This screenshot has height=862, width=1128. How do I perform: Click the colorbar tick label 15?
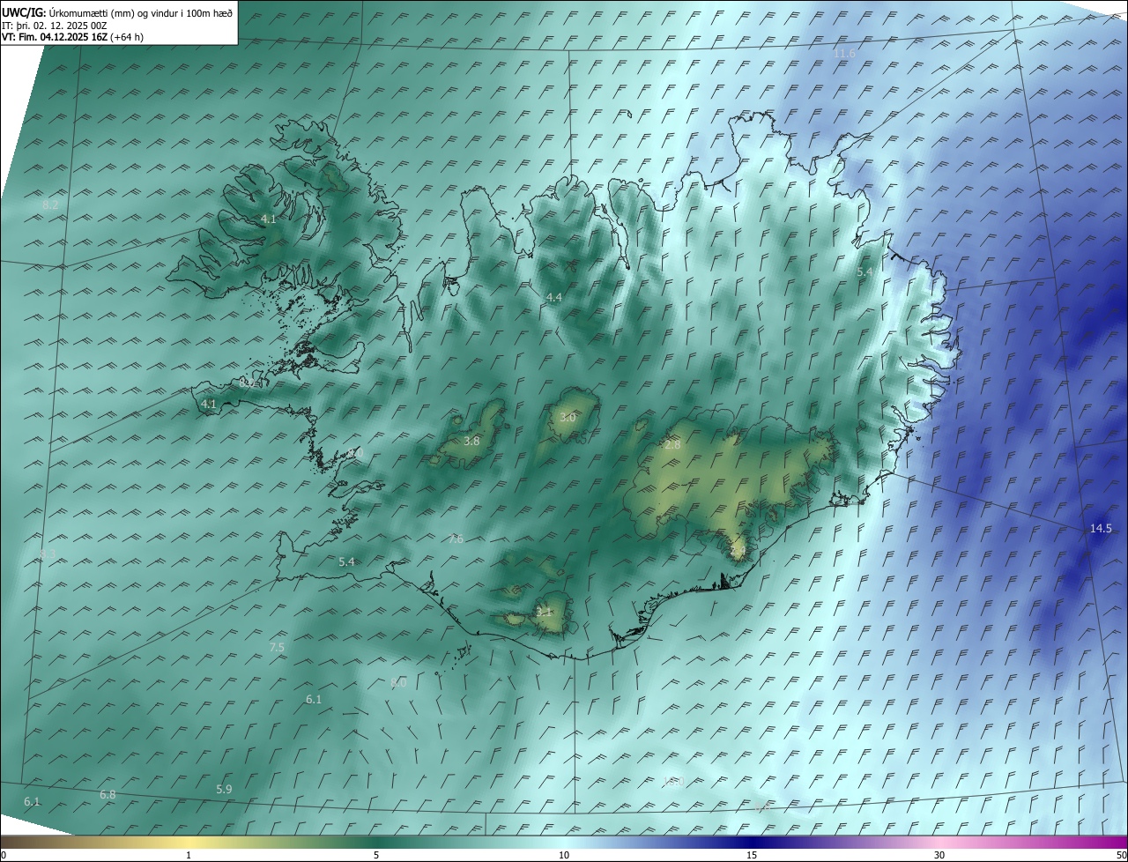coord(752,855)
